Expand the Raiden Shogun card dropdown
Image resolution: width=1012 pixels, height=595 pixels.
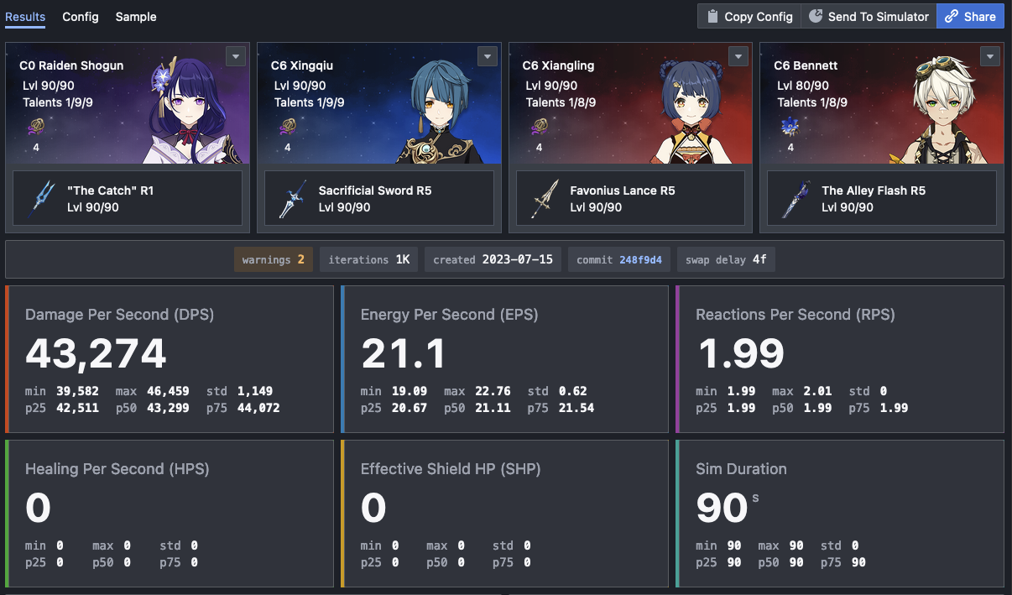click(236, 56)
